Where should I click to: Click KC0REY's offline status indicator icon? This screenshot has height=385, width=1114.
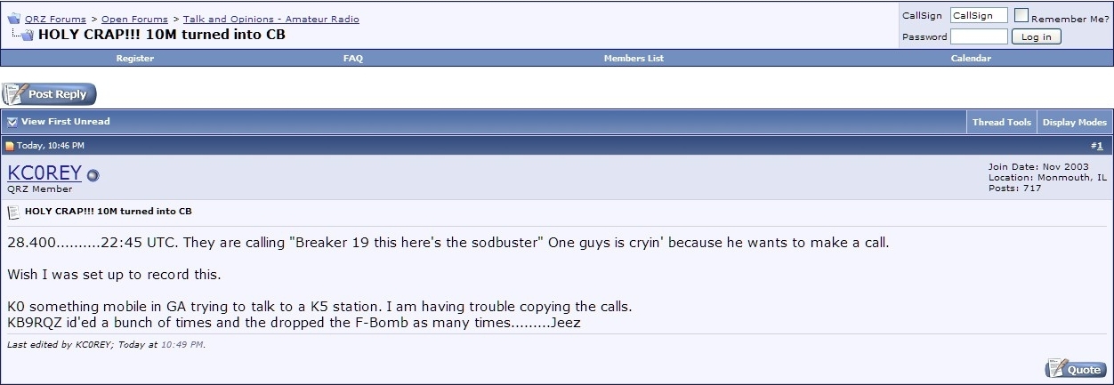click(x=93, y=175)
